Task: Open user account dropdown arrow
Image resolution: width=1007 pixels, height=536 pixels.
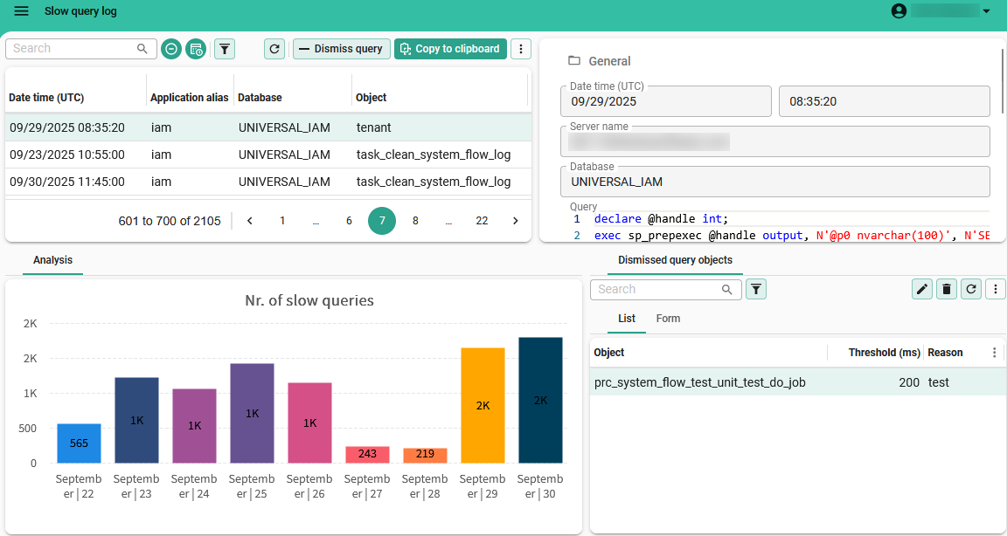Action: [987, 11]
